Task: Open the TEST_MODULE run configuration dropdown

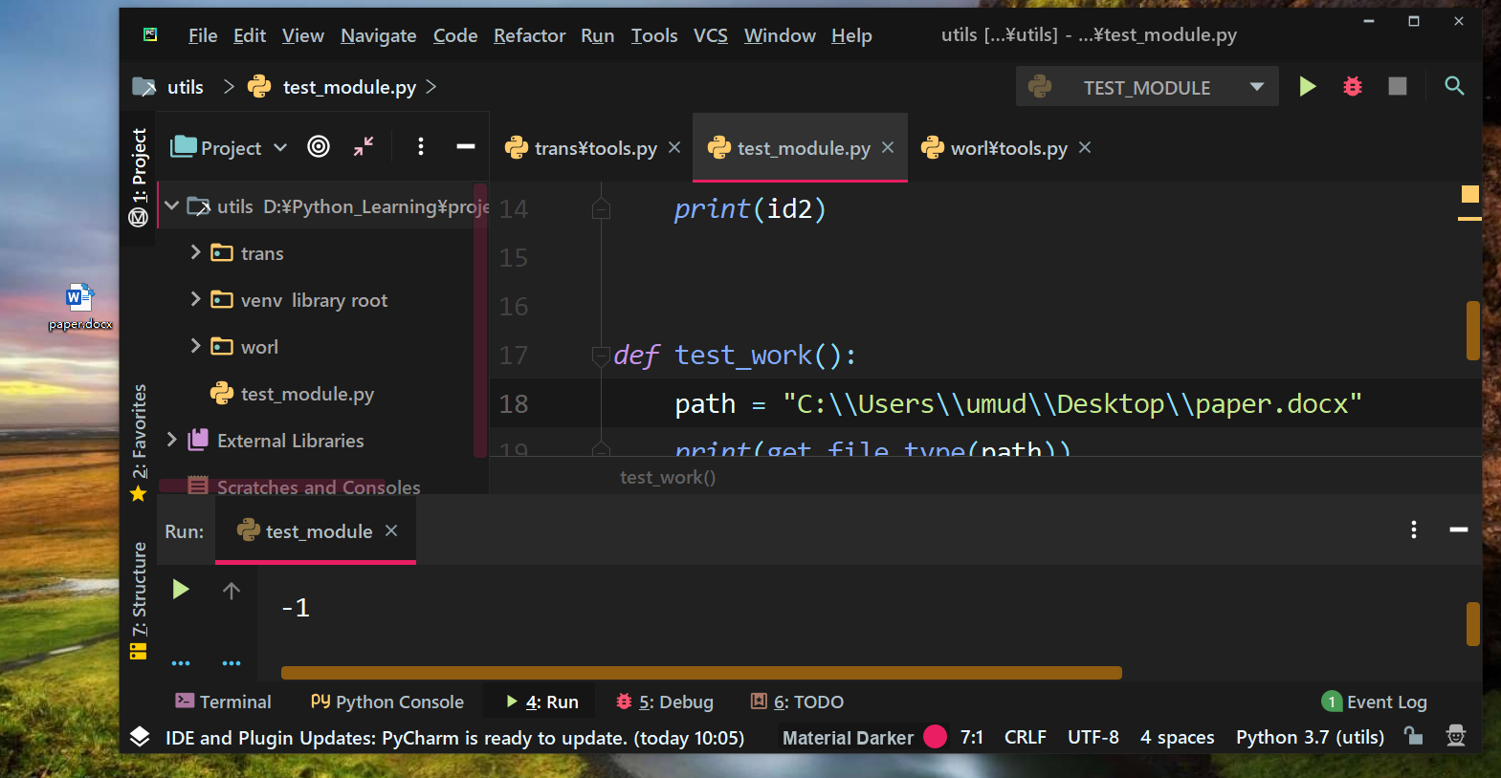Action: (1256, 87)
